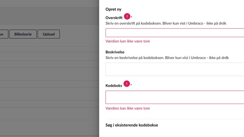Select the "Søg i eksisterende kodebokse" section heading
The height and width of the screenshot is (137, 244).
(x=132, y=125)
